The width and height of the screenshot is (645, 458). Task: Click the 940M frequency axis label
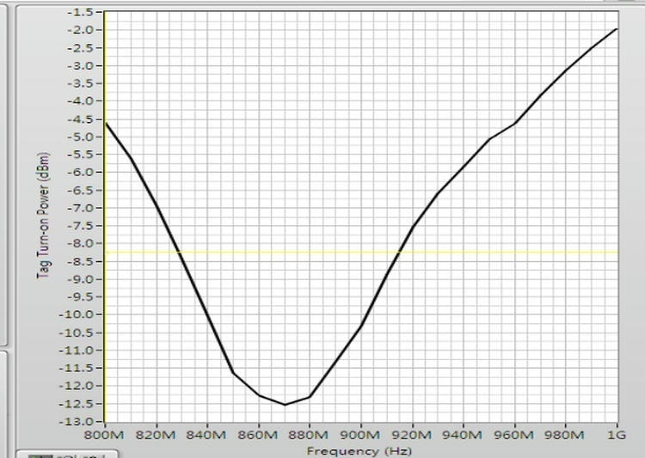pos(464,435)
